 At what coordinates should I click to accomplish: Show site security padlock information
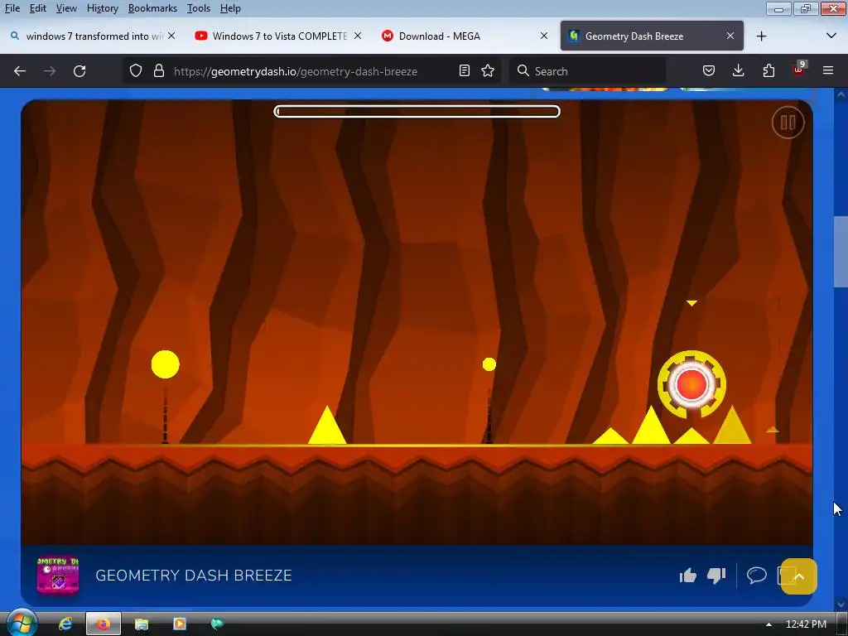(x=158, y=71)
